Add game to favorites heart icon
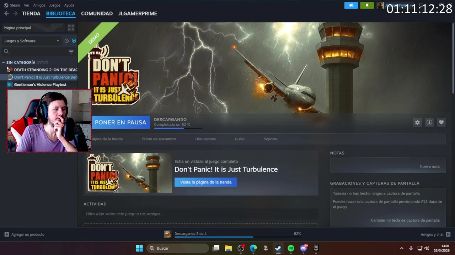 (441, 122)
